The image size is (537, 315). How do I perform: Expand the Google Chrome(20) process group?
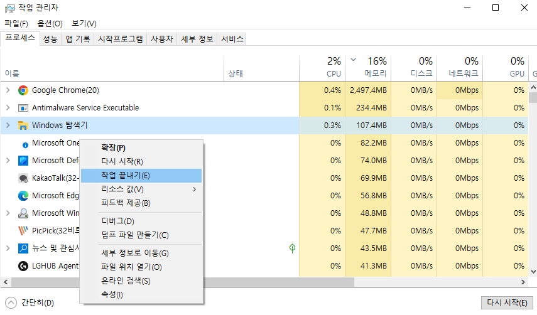click(8, 90)
